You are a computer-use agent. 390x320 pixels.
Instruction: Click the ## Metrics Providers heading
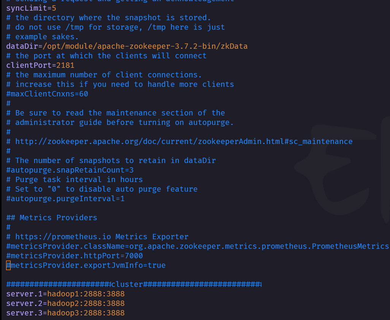(x=52, y=218)
